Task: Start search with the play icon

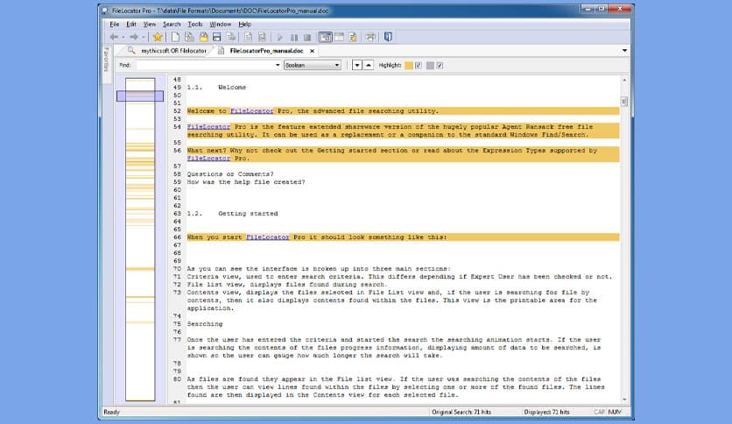Action: tap(280, 38)
